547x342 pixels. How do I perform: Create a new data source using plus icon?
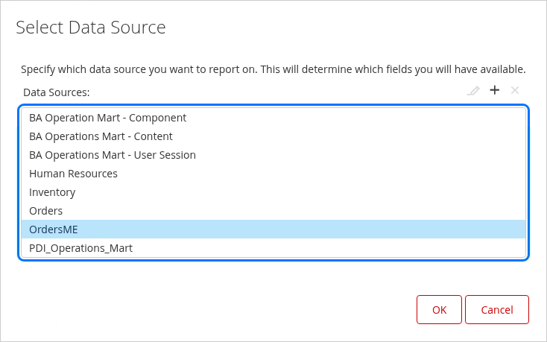click(x=494, y=90)
